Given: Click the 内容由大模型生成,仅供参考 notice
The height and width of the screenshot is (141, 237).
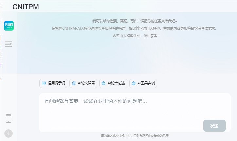Looking at the screenshot, I should (x=135, y=36).
